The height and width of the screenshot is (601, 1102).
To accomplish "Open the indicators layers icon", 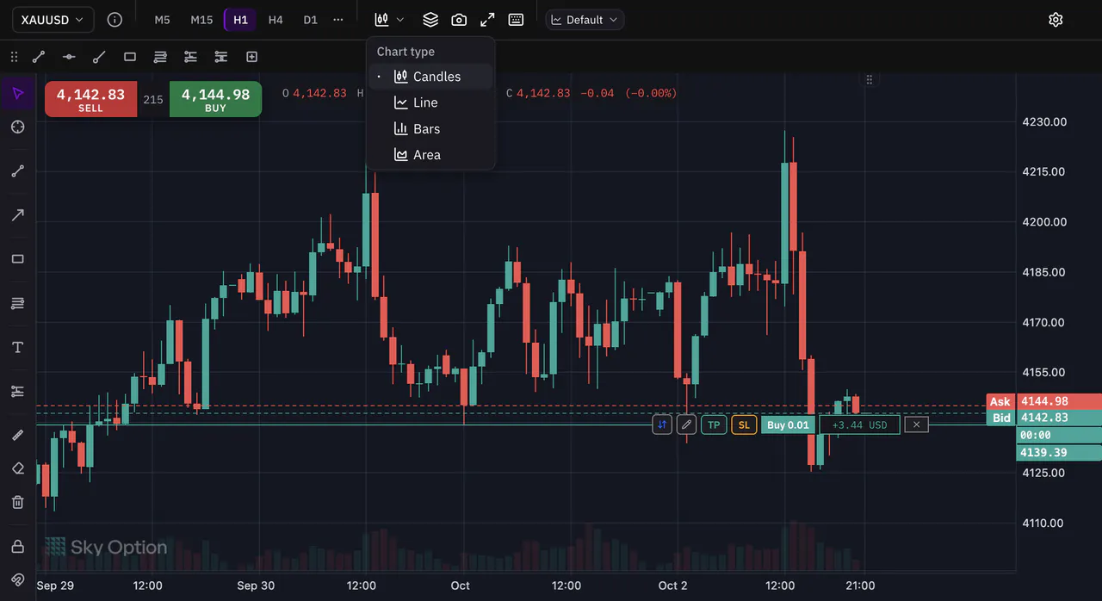I will [x=430, y=20].
